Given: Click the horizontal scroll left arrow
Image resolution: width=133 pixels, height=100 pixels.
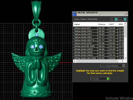Looking at the screenshot, I should (75, 61).
